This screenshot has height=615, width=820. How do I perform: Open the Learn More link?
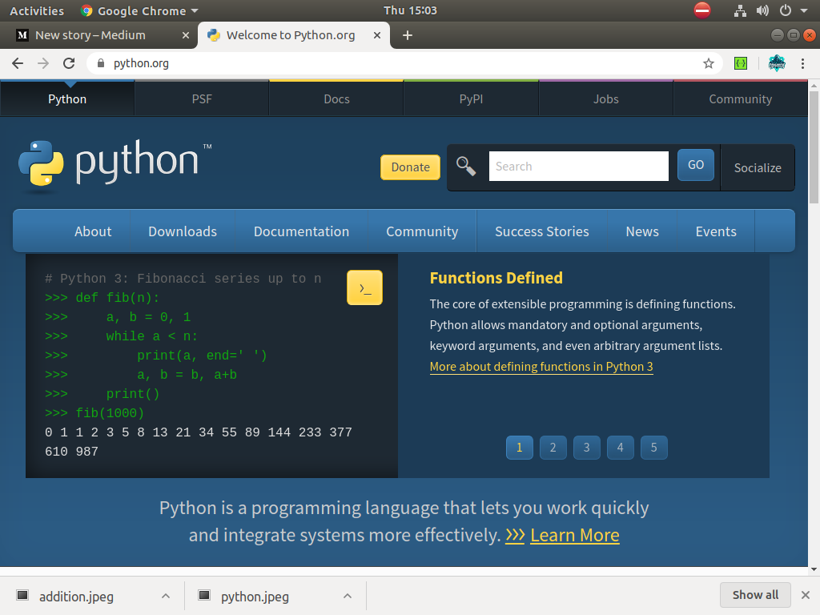(575, 535)
